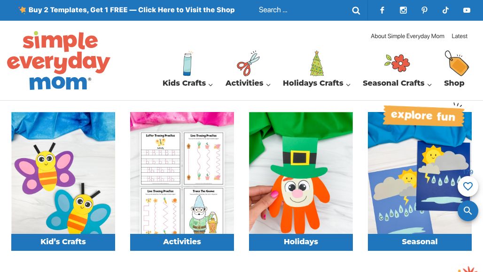Expand the Seasonal Crafts dropdown chevron
Image resolution: width=483 pixels, height=272 pixels.
429,85
